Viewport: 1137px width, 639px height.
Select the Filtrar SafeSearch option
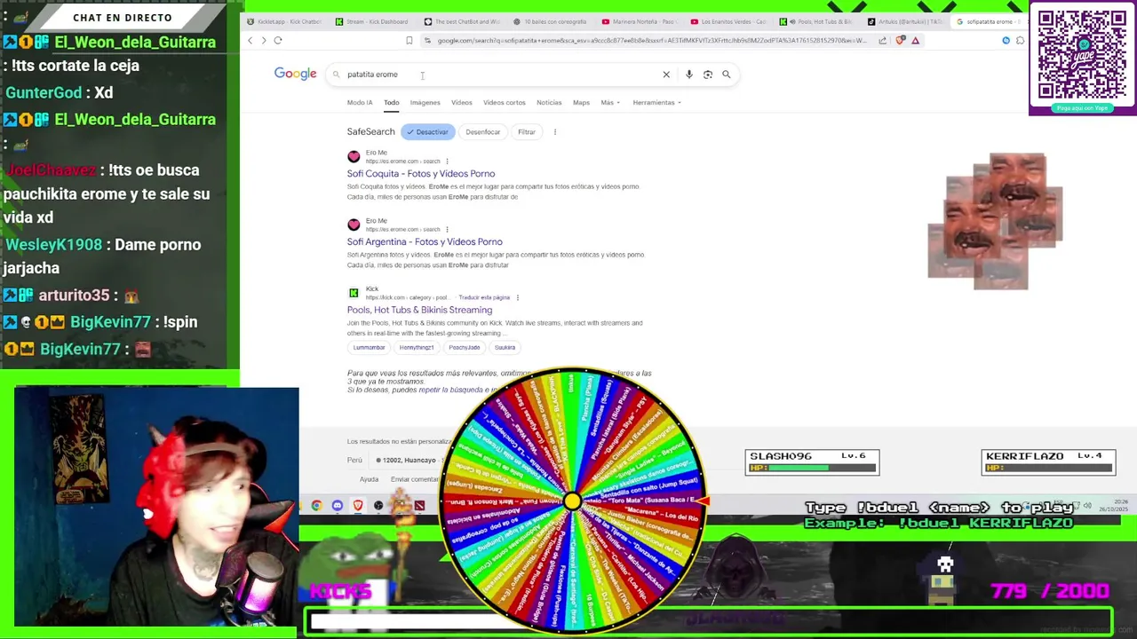tap(526, 132)
